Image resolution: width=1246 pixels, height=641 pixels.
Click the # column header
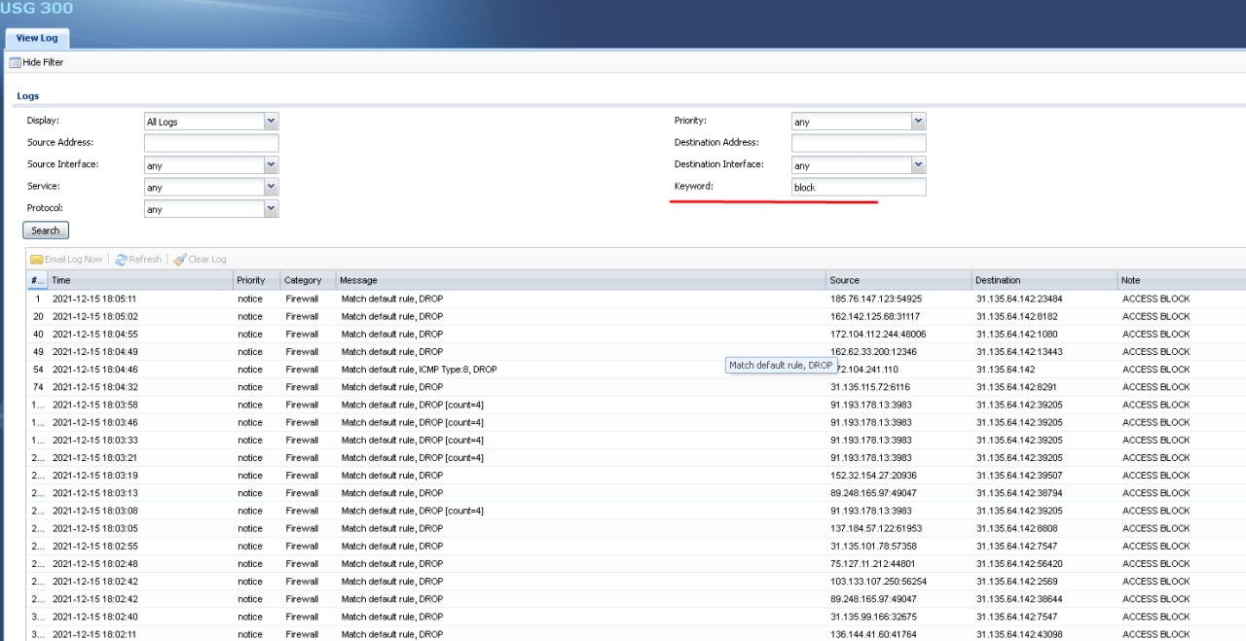(x=37, y=280)
